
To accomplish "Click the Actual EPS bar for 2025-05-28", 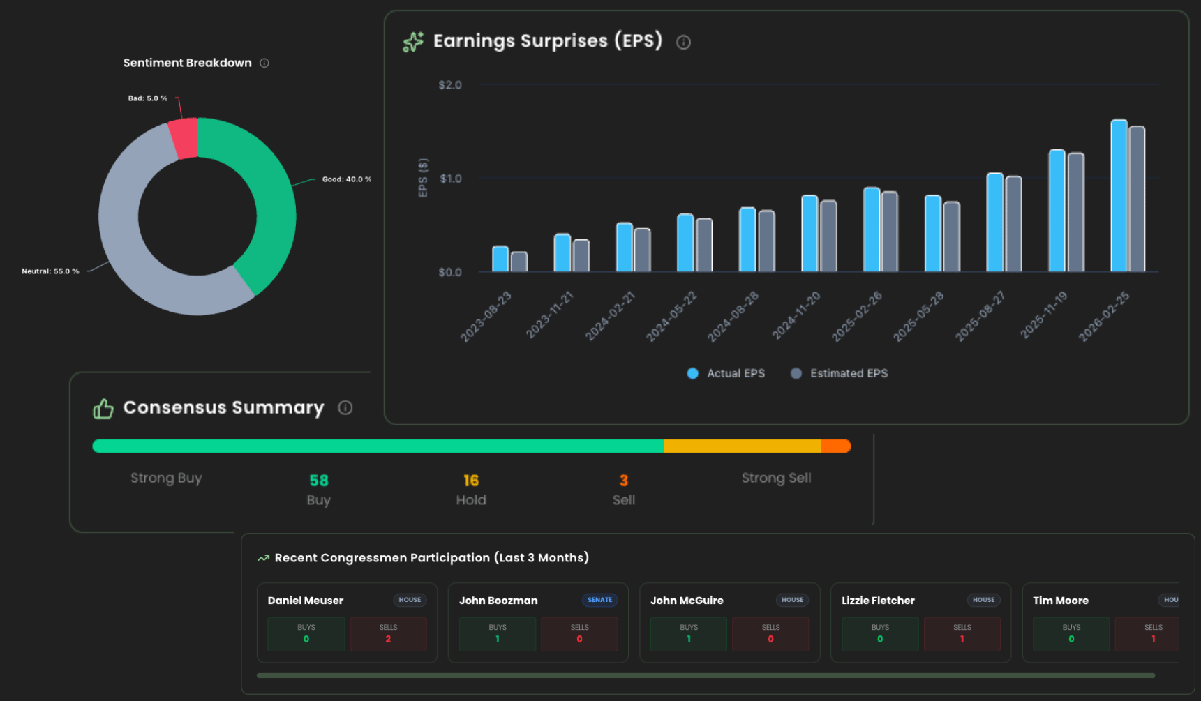I will point(933,234).
